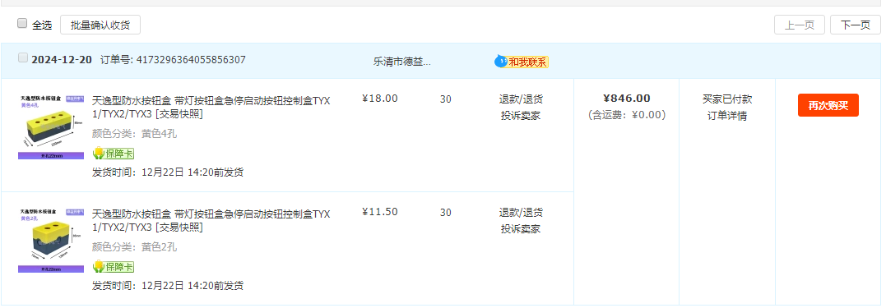Click 投诉卖家 for the 4-hole item
This screenshot has width=886, height=308.
521,116
